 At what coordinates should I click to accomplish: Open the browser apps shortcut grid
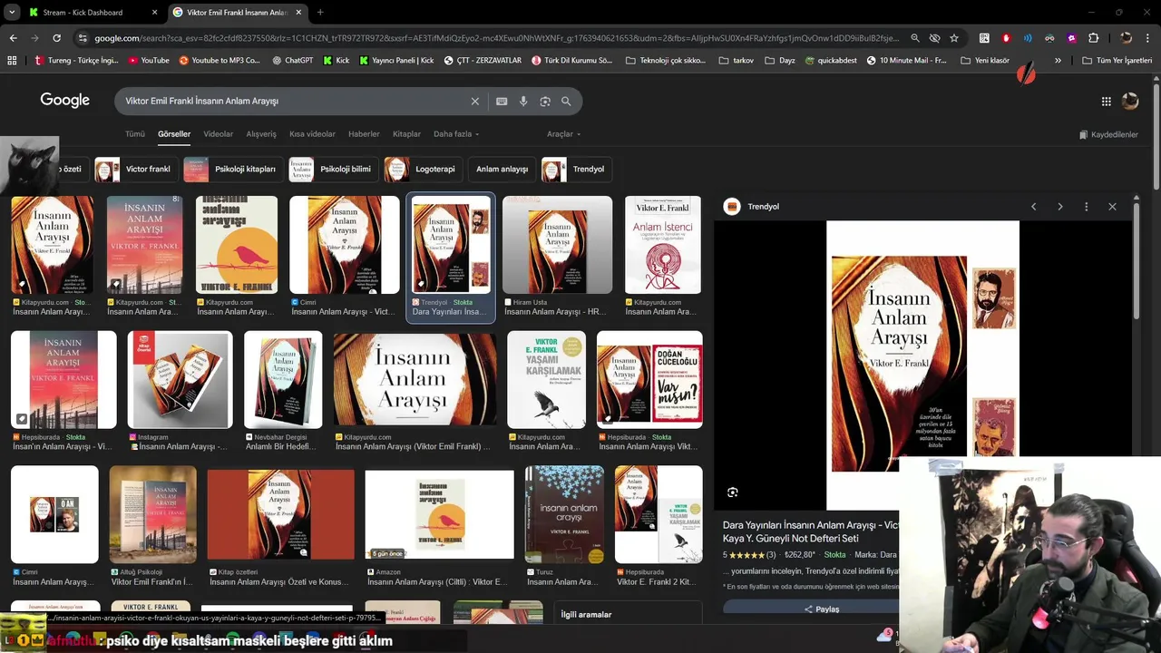[12, 61]
